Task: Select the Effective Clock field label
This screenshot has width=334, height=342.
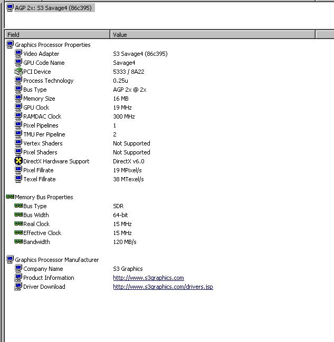Action: (x=42, y=233)
